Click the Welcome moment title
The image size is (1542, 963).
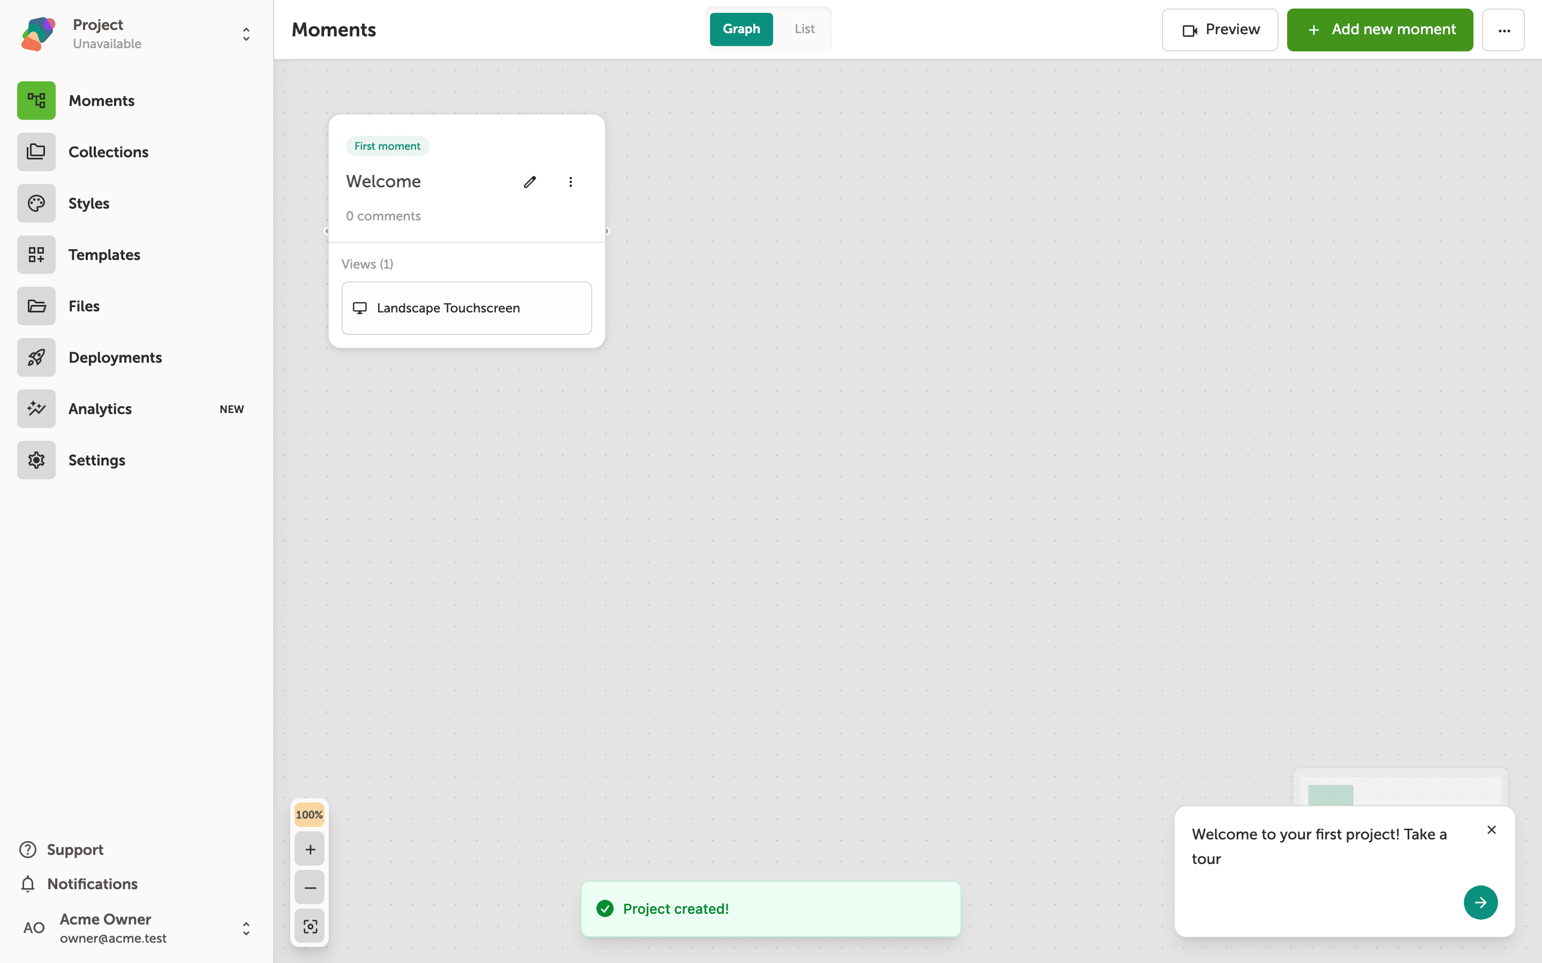tap(383, 181)
